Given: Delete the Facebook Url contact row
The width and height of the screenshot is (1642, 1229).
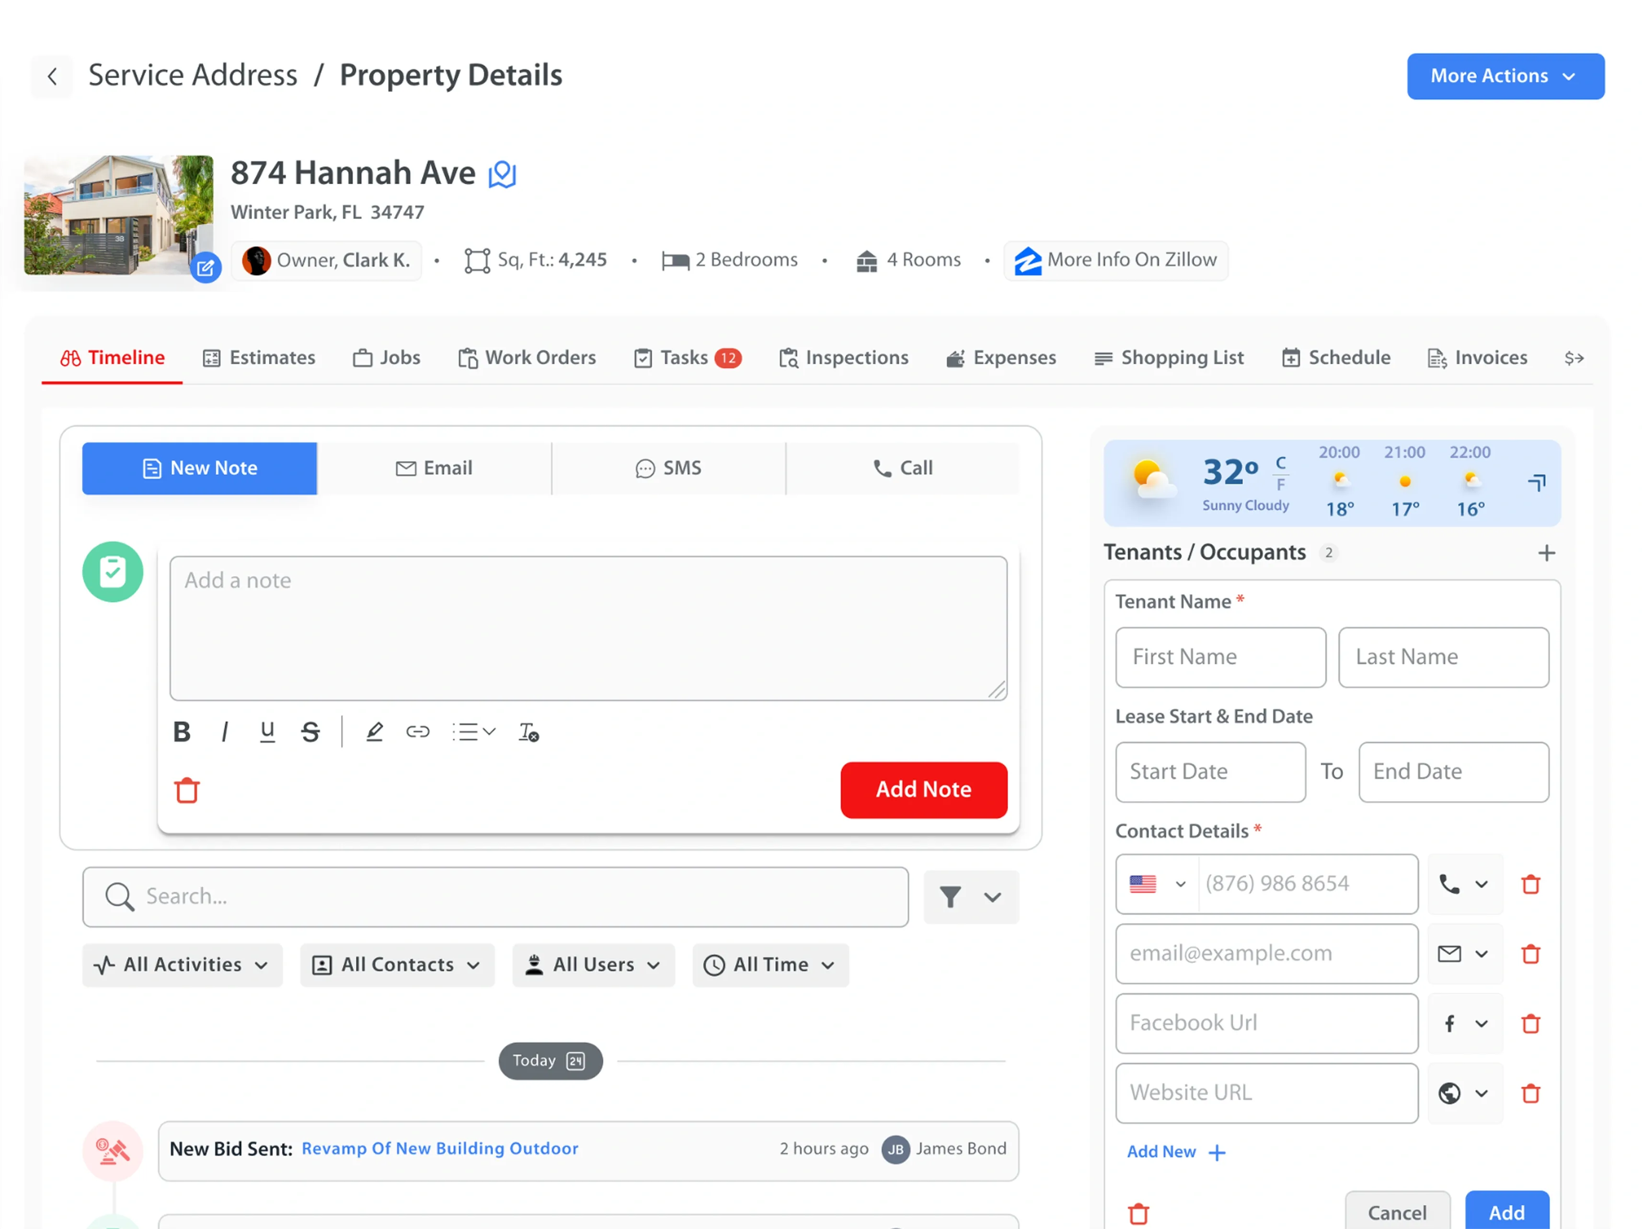Looking at the screenshot, I should tap(1530, 1023).
